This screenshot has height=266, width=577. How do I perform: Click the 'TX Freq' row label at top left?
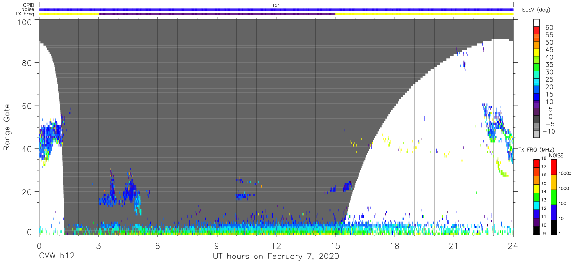(25, 14)
